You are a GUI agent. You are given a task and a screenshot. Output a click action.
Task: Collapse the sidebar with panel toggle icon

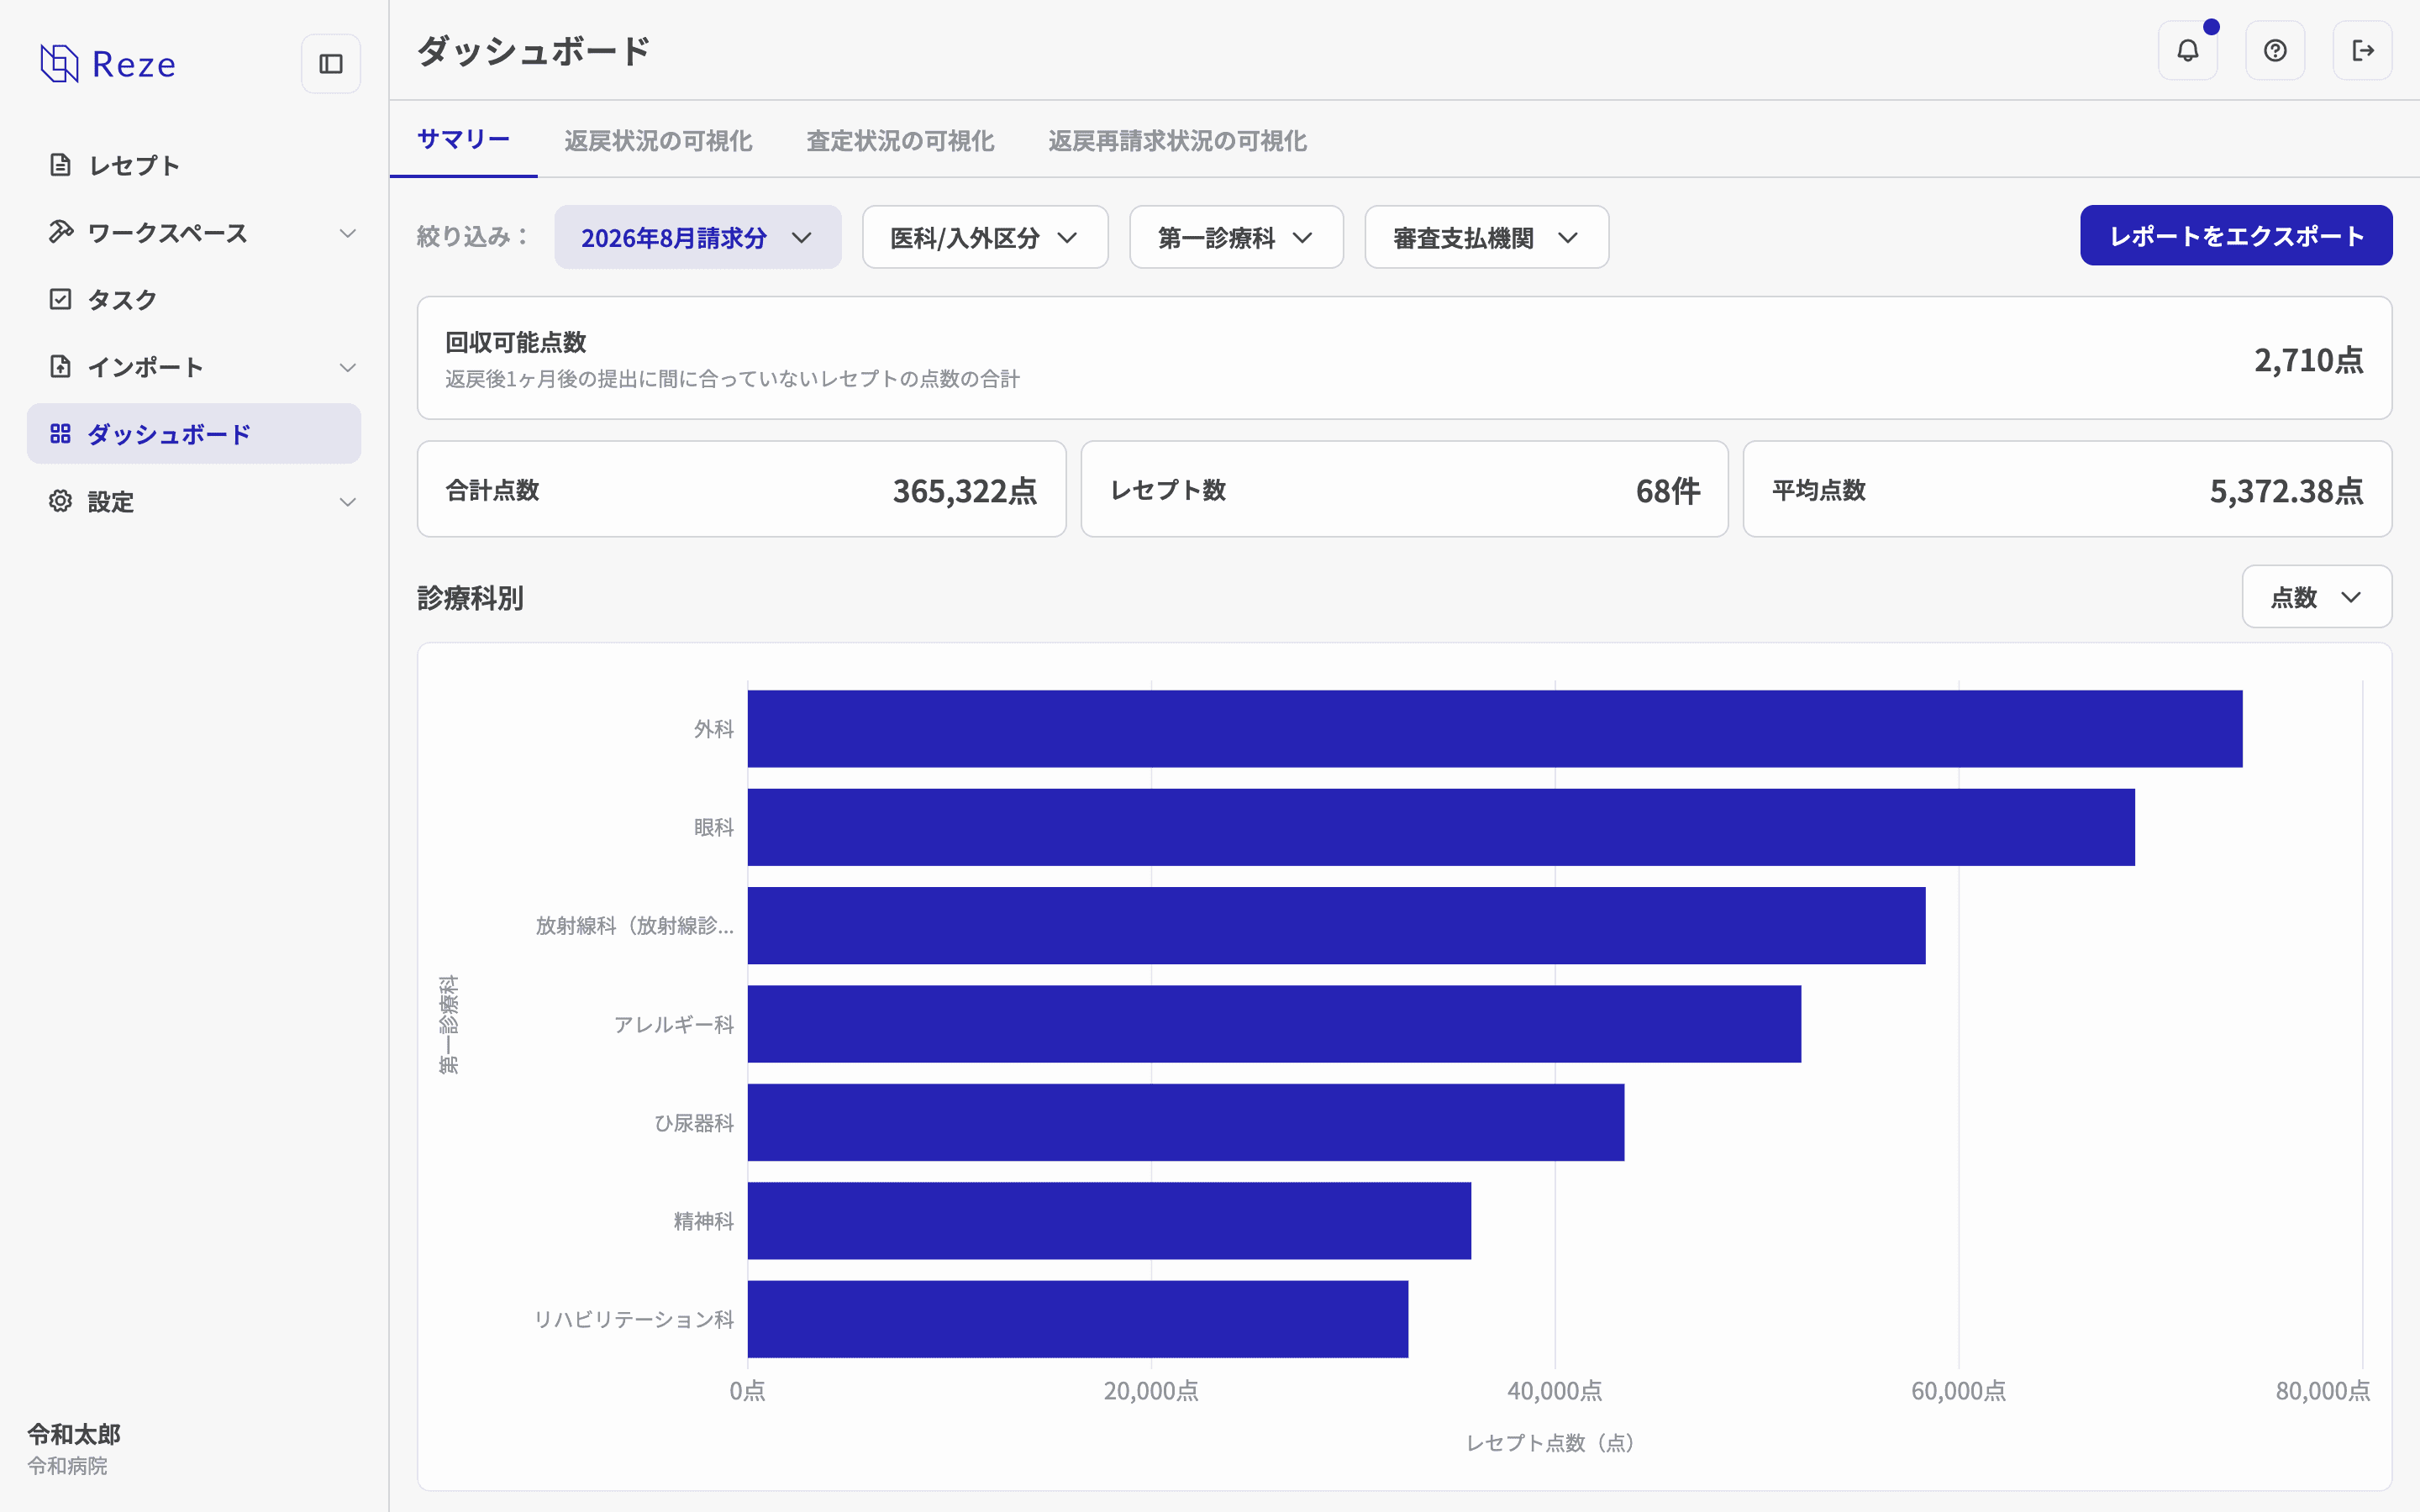pos(331,64)
